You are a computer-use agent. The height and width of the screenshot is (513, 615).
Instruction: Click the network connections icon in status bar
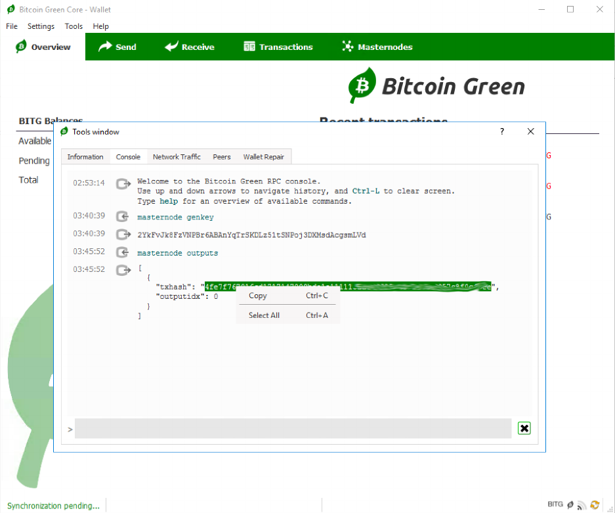click(582, 505)
